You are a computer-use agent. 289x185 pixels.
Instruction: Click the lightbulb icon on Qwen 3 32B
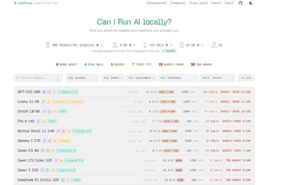pyautogui.click(x=47, y=170)
